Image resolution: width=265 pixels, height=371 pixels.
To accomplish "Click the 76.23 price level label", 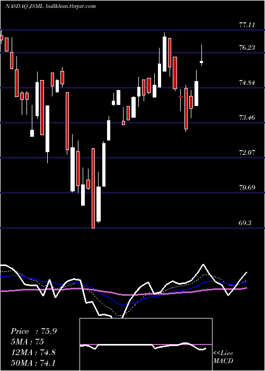I will [x=247, y=48].
